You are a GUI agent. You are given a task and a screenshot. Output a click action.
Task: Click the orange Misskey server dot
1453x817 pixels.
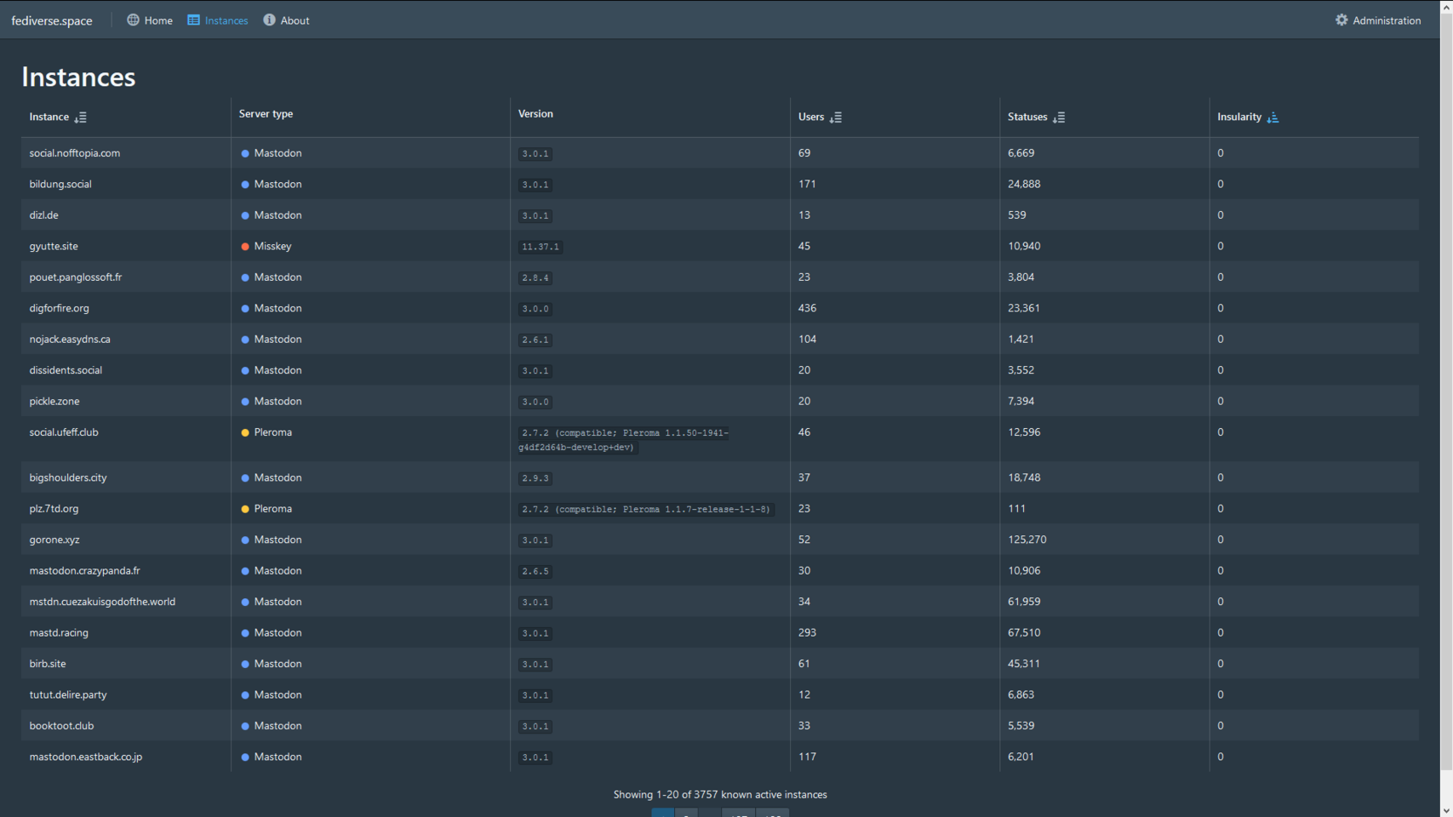pos(245,247)
